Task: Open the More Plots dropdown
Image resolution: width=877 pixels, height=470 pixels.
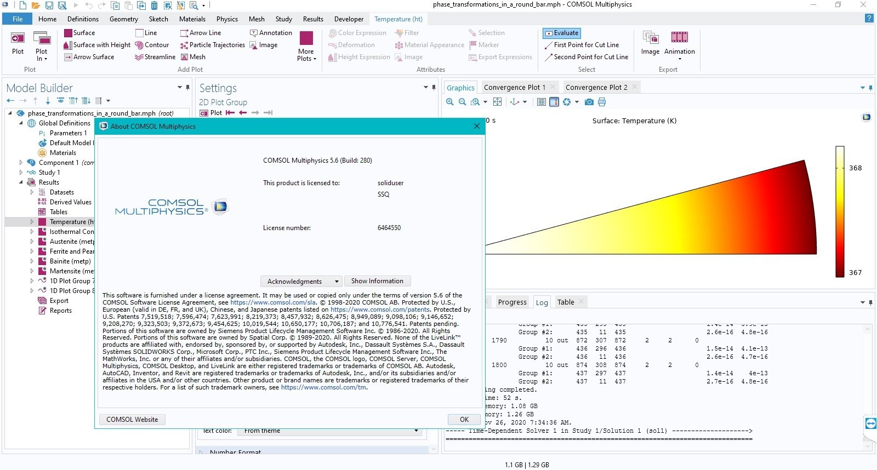Action: point(306,46)
